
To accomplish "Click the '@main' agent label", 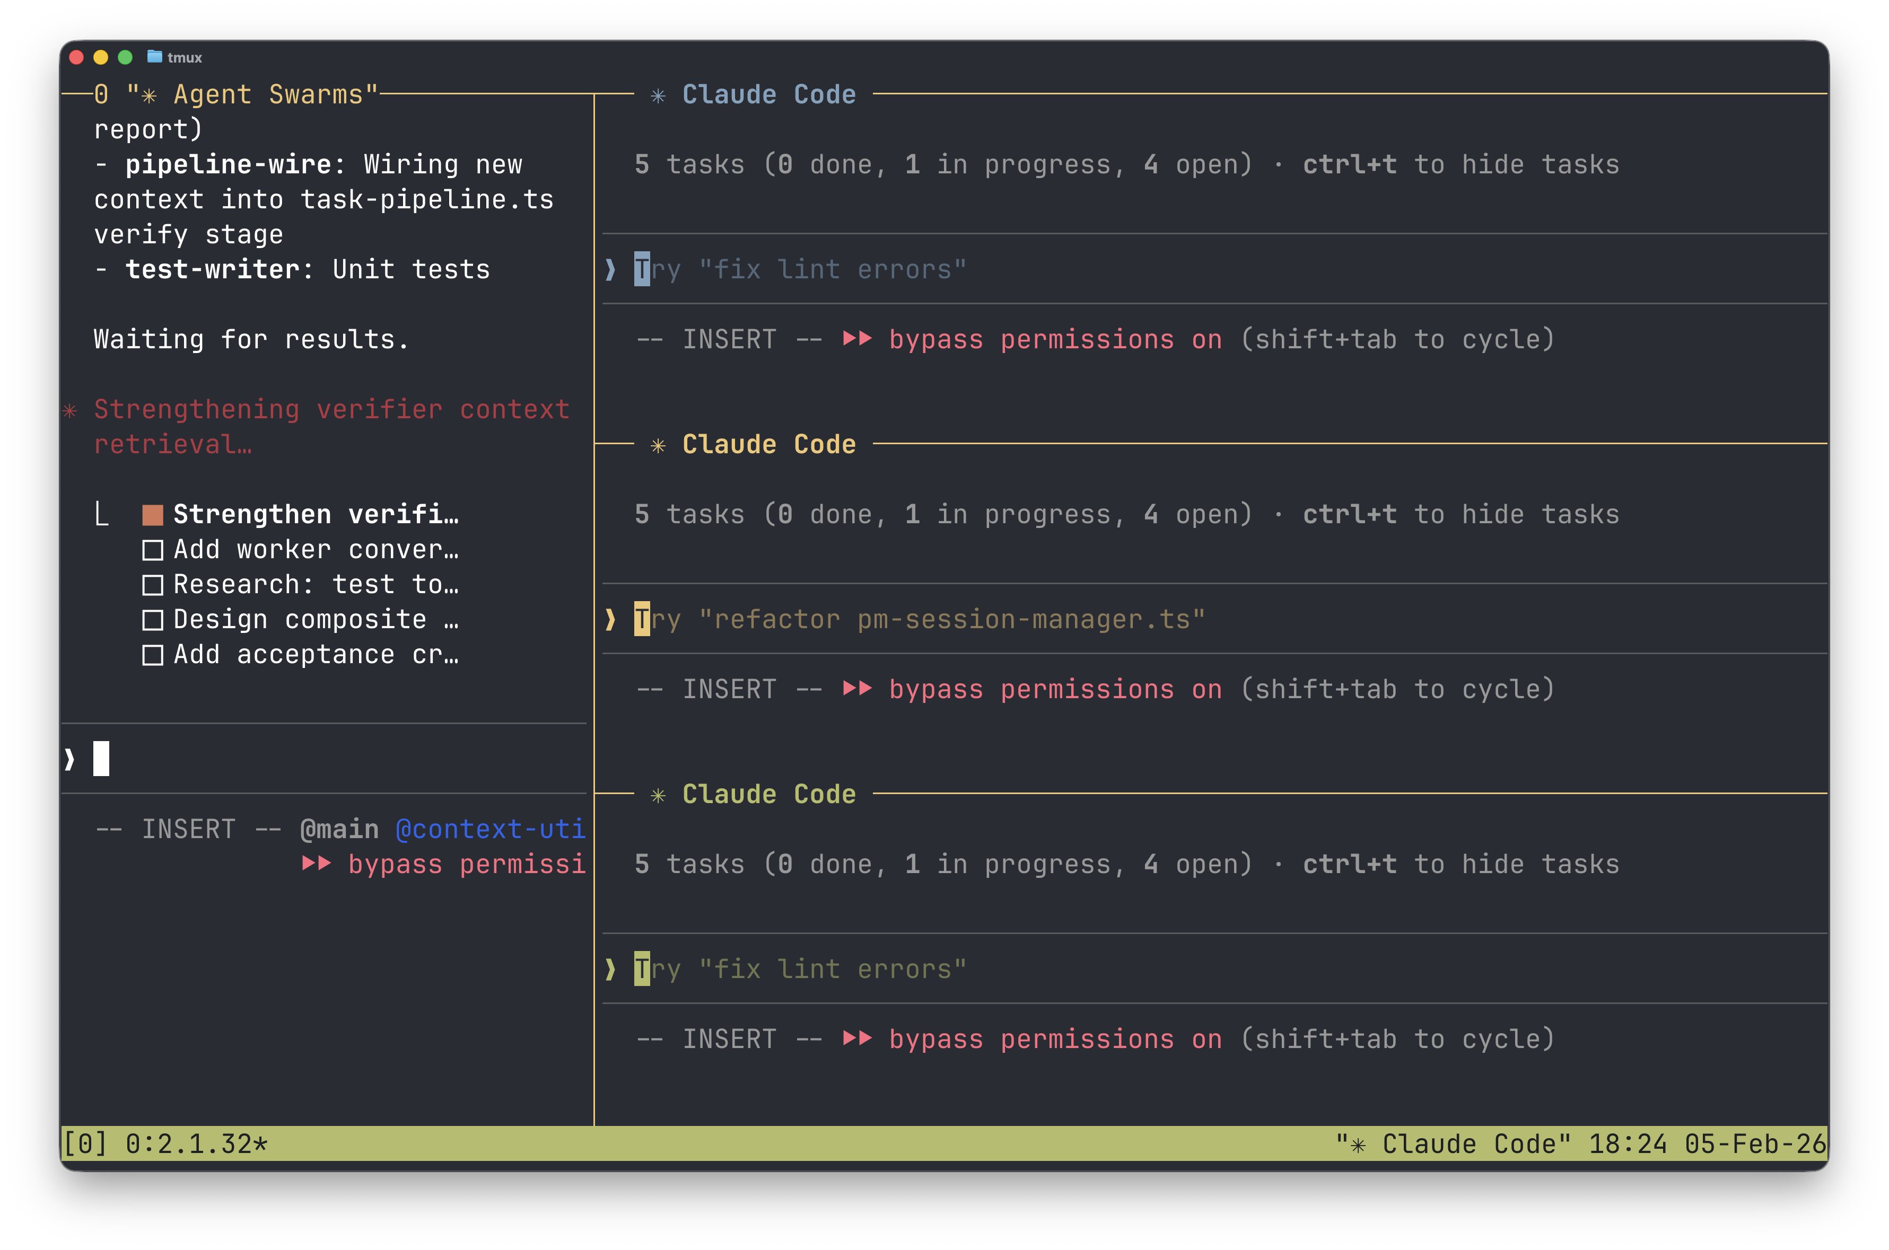I will pos(339,829).
